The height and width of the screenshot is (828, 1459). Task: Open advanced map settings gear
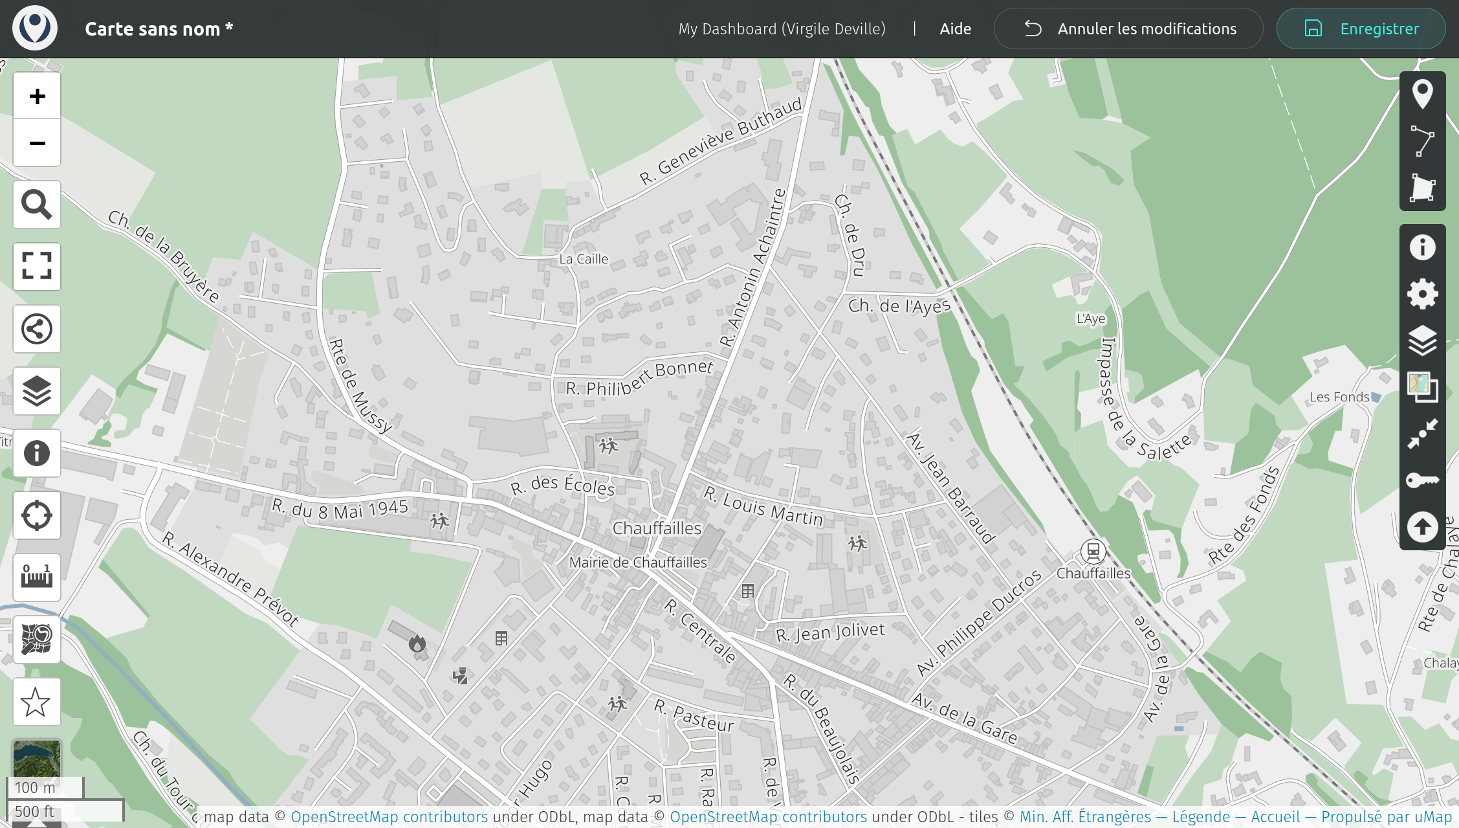coord(1422,294)
